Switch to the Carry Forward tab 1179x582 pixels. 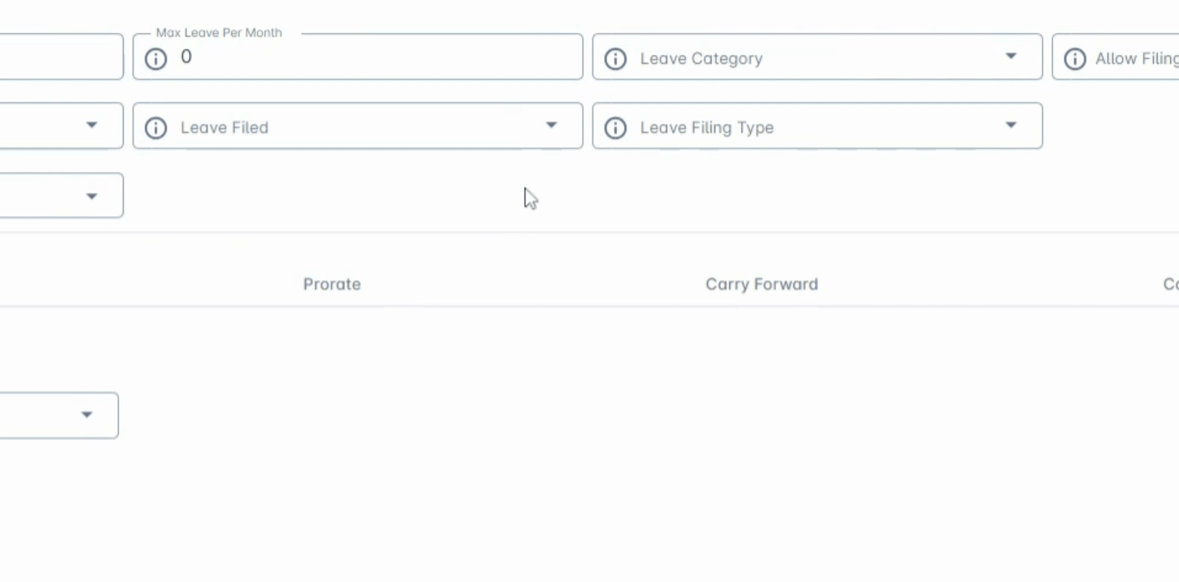pyautogui.click(x=762, y=284)
